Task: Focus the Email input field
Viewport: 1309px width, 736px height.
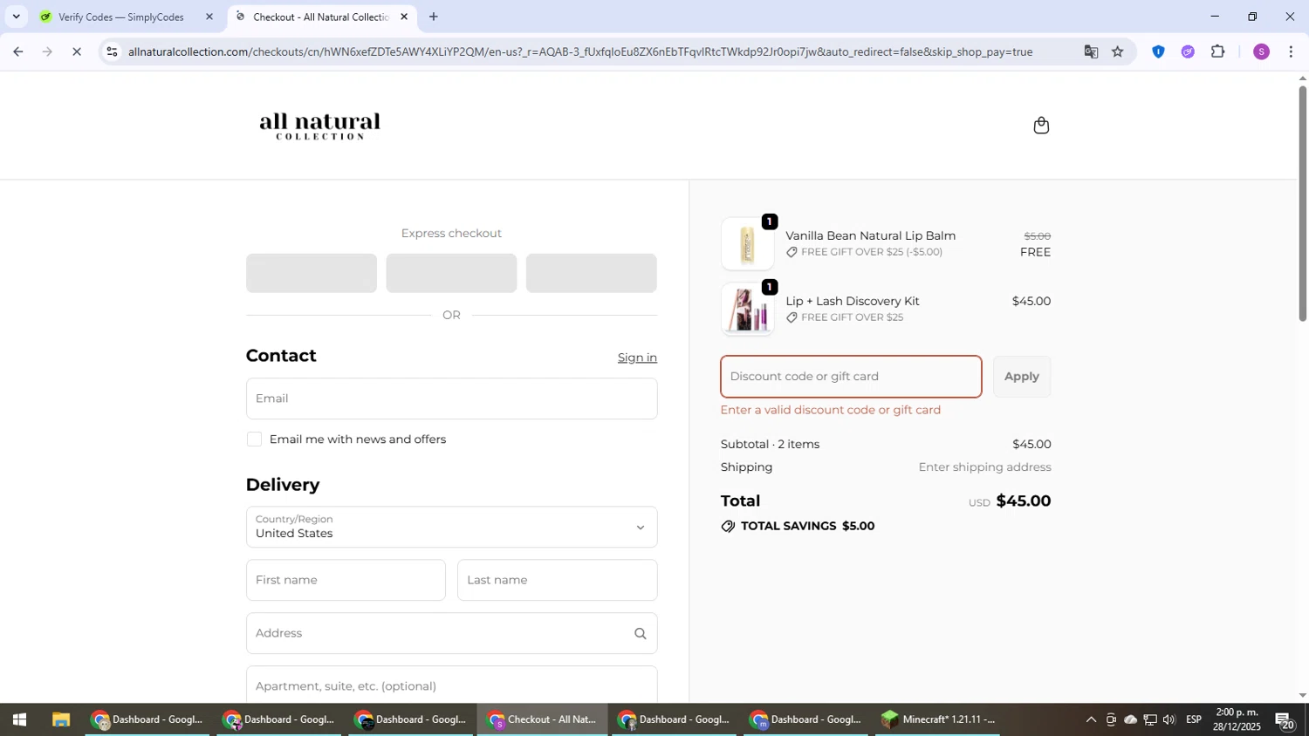Action: (x=451, y=399)
